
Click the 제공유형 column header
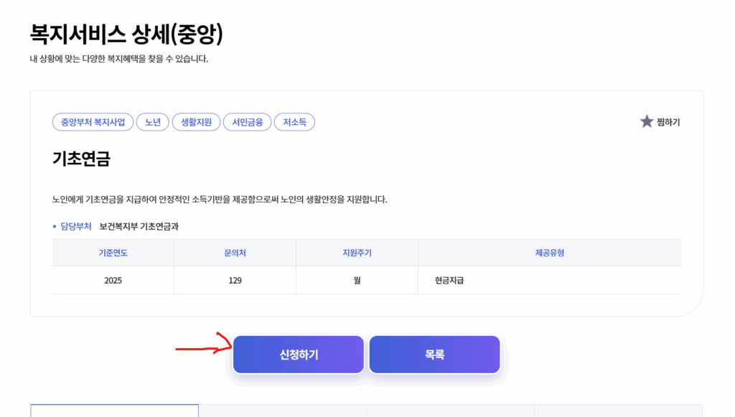[x=549, y=253]
